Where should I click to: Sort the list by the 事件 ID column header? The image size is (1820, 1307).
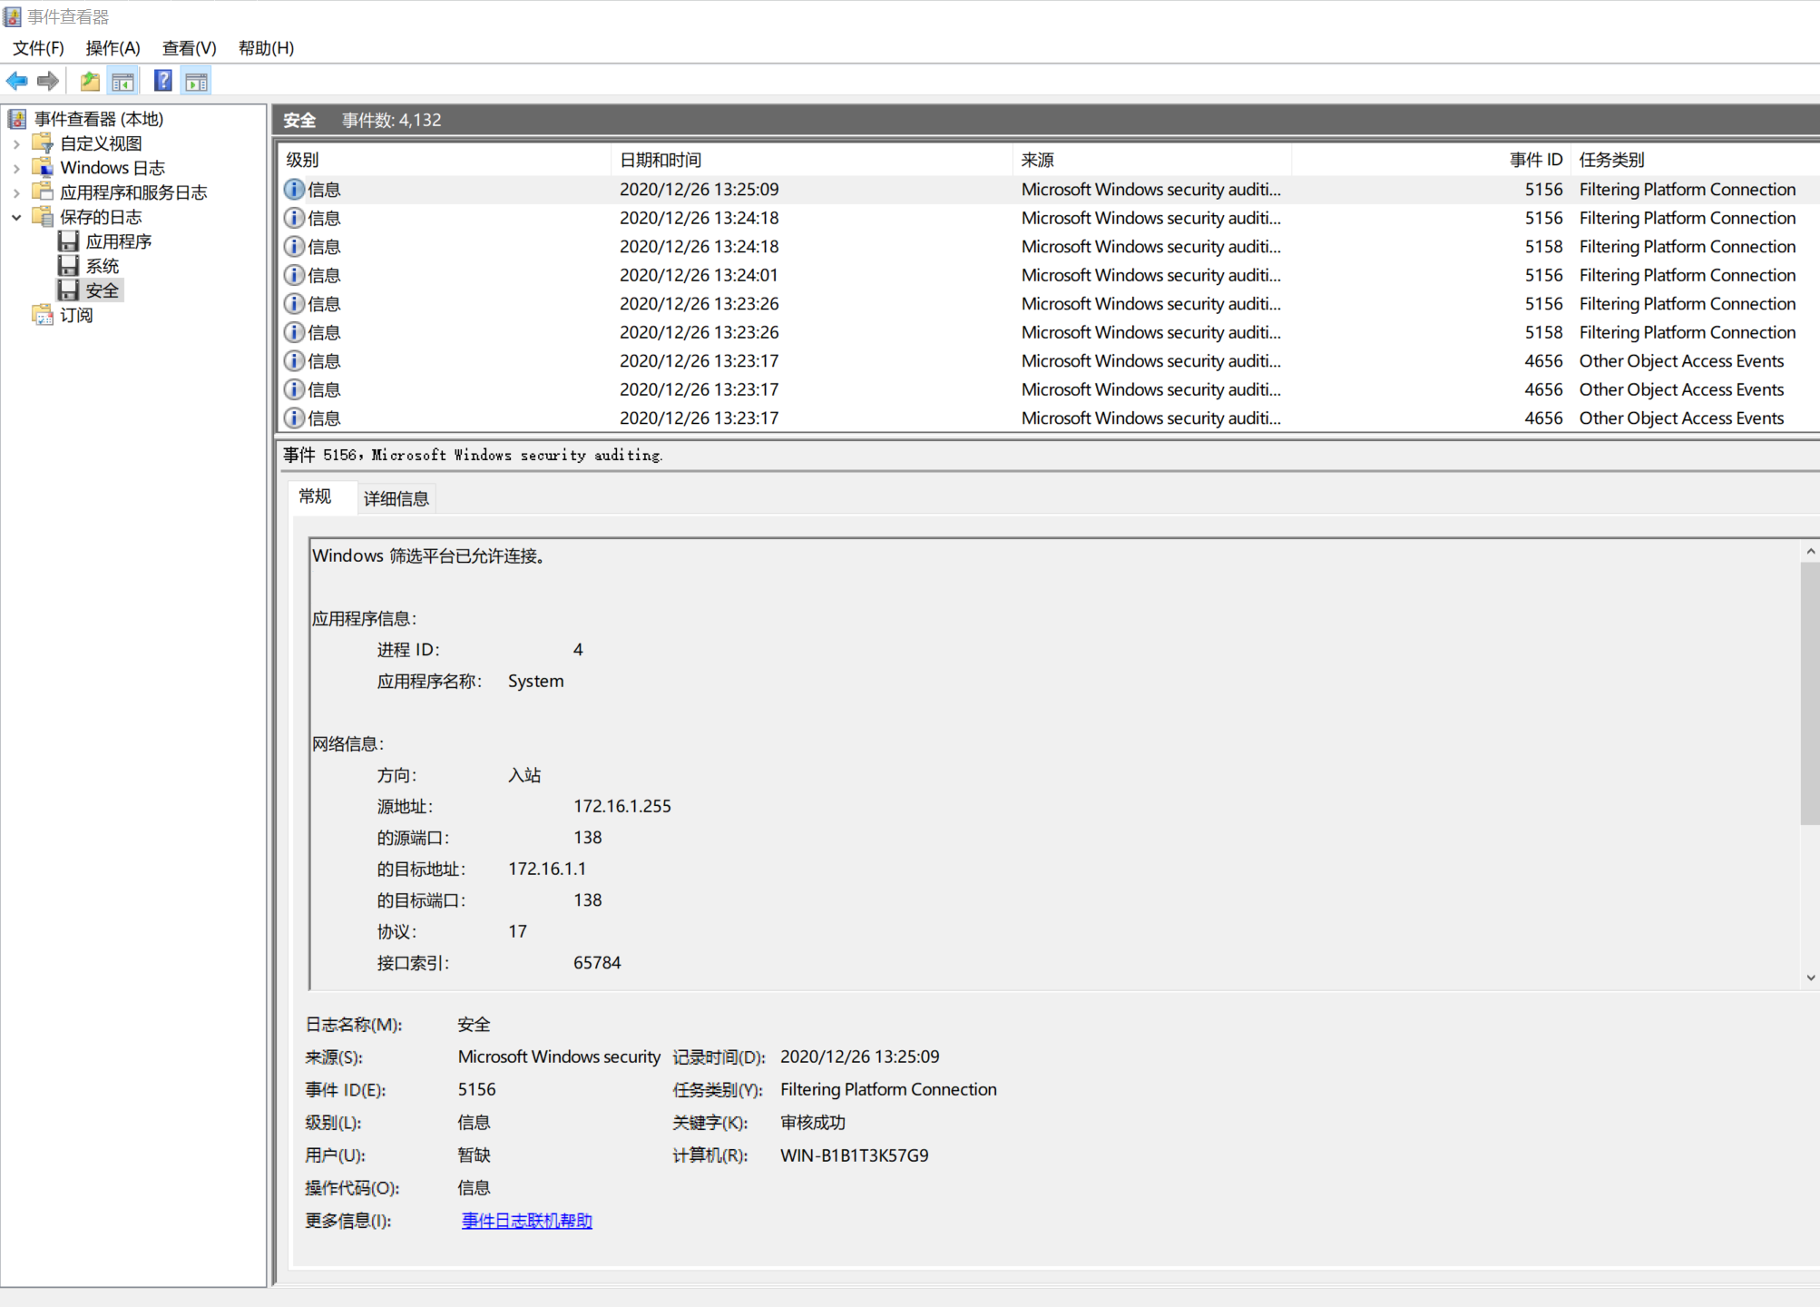tap(1535, 160)
